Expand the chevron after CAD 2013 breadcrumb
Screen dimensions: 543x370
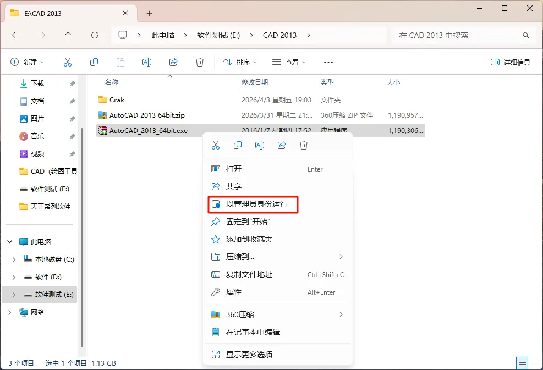[x=309, y=35]
